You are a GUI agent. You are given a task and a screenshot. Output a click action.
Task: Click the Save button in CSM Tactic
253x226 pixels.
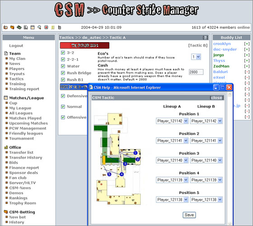click(x=189, y=215)
